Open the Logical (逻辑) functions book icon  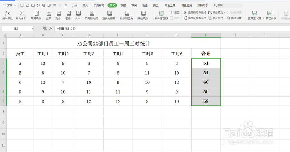pos(69,13)
